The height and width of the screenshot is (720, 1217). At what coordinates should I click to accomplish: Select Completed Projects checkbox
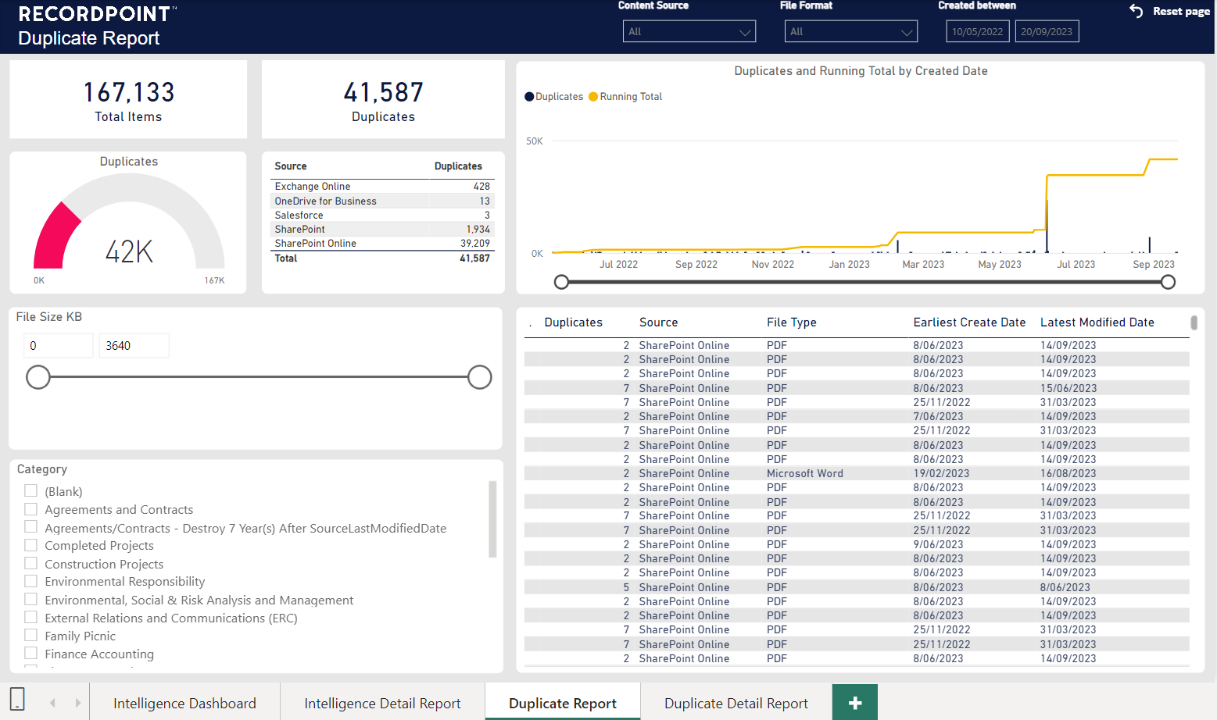click(x=31, y=545)
